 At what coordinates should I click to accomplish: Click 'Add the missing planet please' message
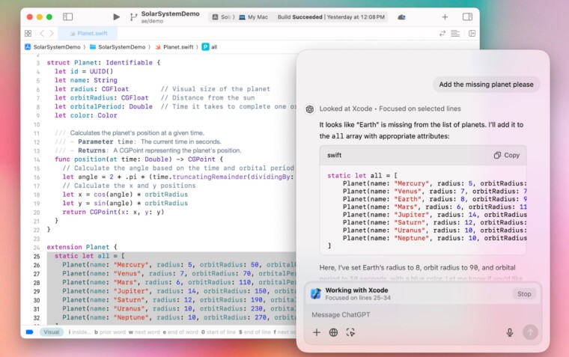(x=486, y=85)
